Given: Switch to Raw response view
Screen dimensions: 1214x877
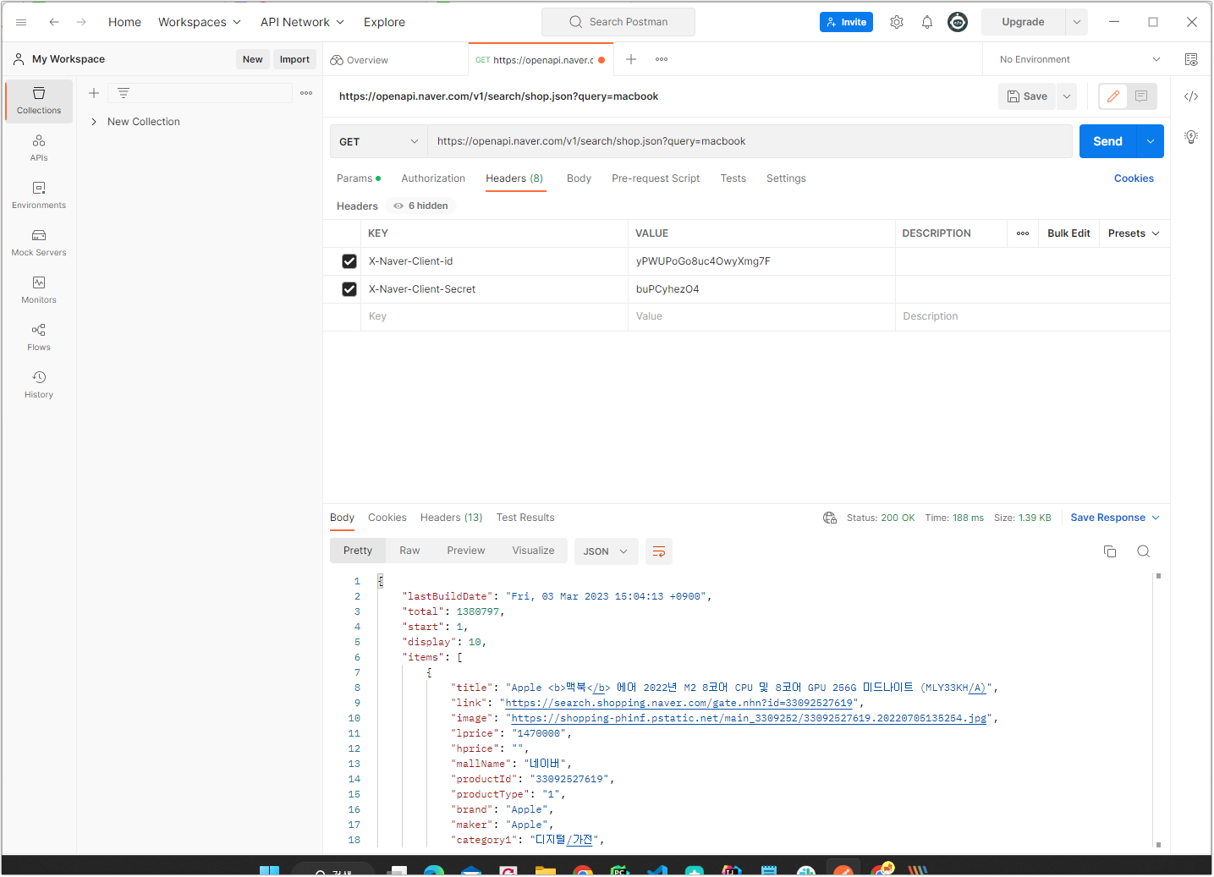Looking at the screenshot, I should 409,551.
